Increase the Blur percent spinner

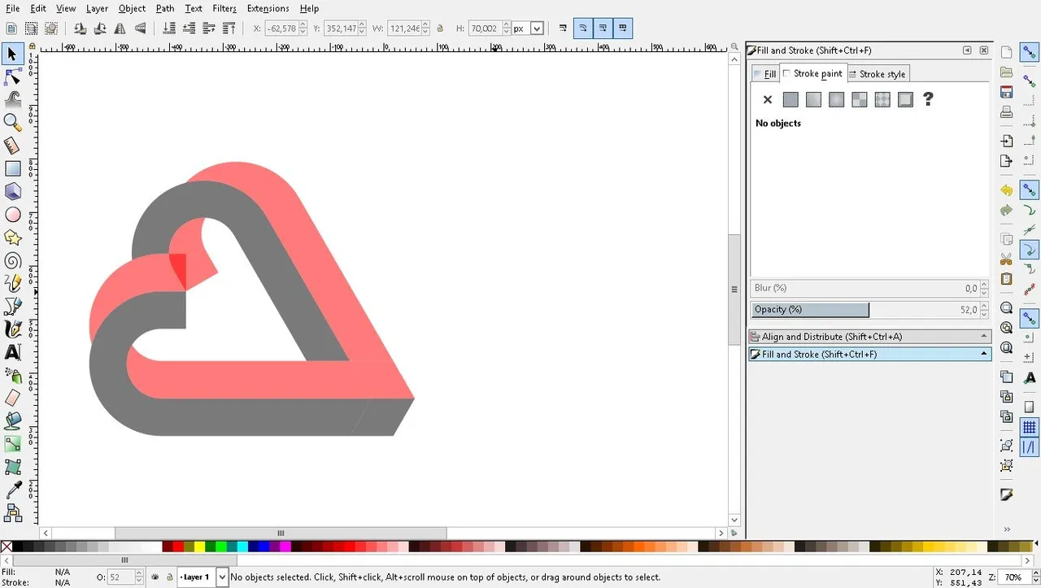(x=984, y=285)
